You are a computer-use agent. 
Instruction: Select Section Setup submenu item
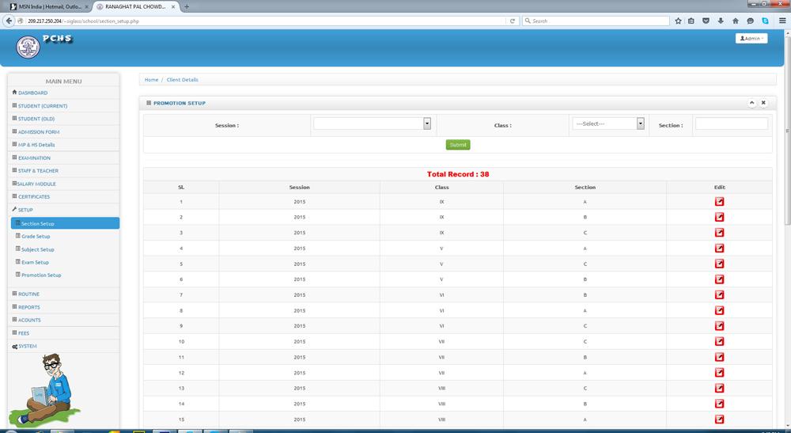(x=65, y=223)
